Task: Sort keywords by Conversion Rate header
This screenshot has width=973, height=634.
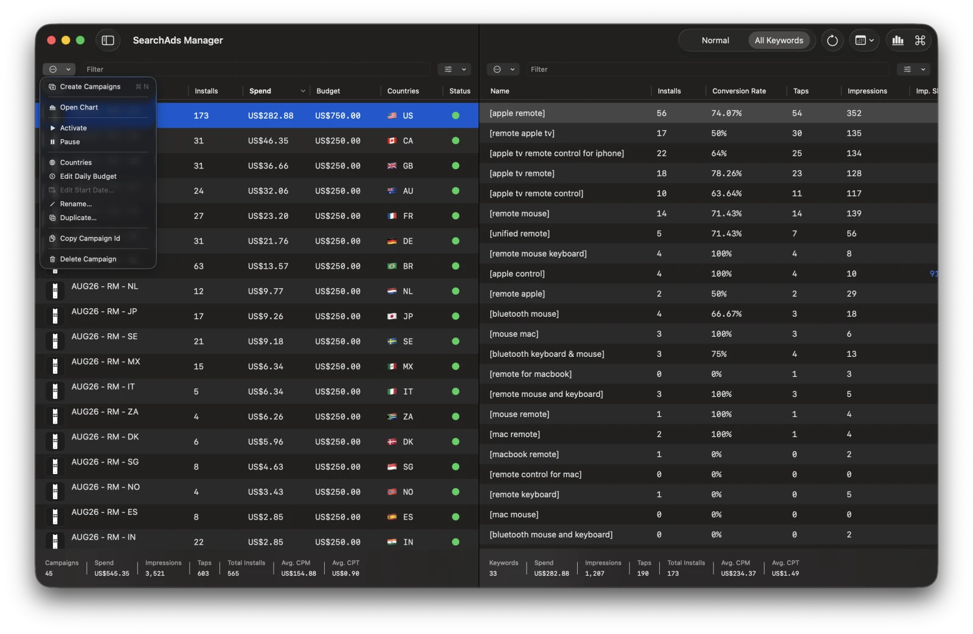Action: tap(745, 91)
